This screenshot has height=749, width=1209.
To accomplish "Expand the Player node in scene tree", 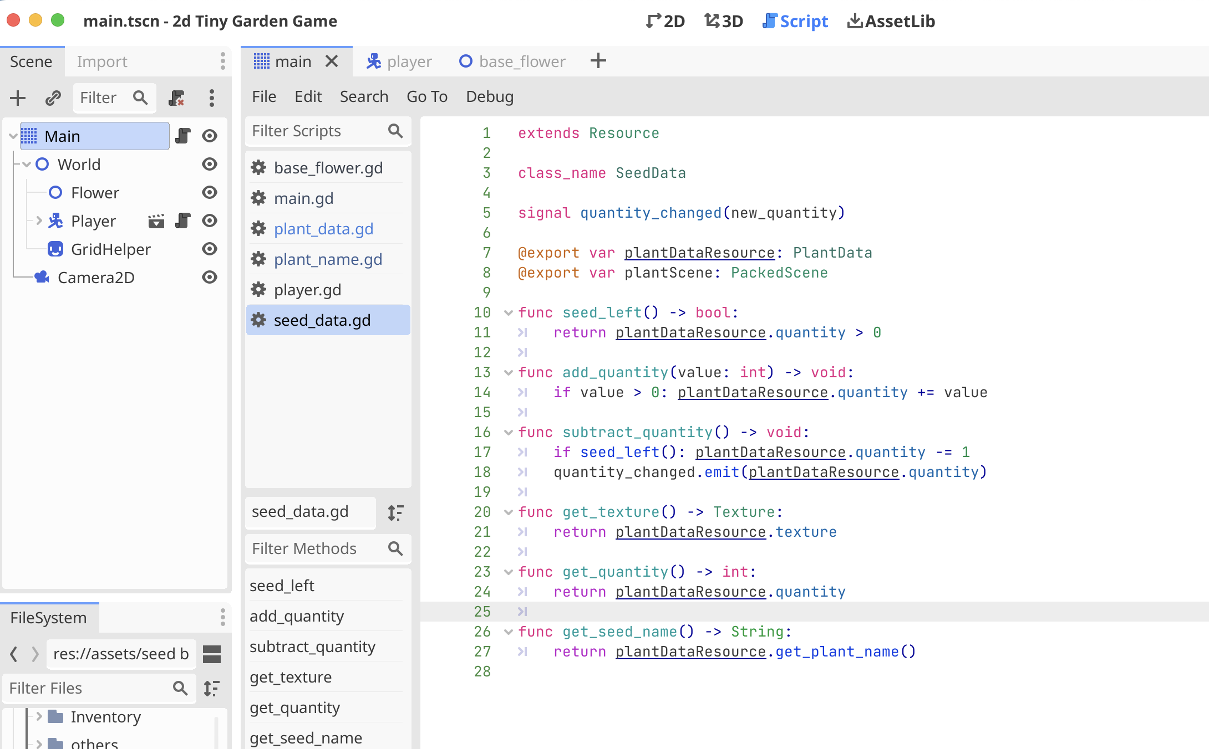I will click(39, 220).
